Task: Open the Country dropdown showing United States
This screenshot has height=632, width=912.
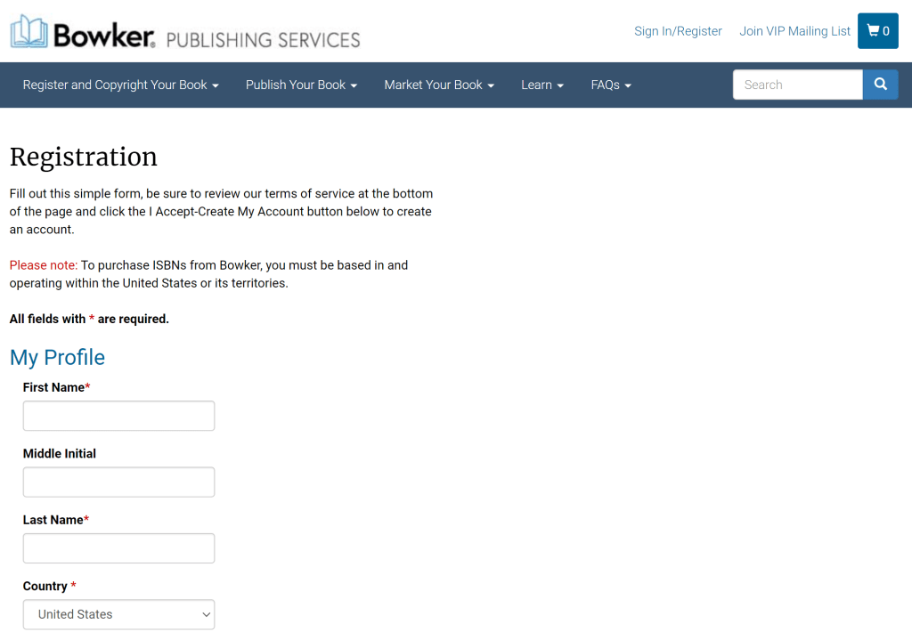Action: tap(118, 614)
